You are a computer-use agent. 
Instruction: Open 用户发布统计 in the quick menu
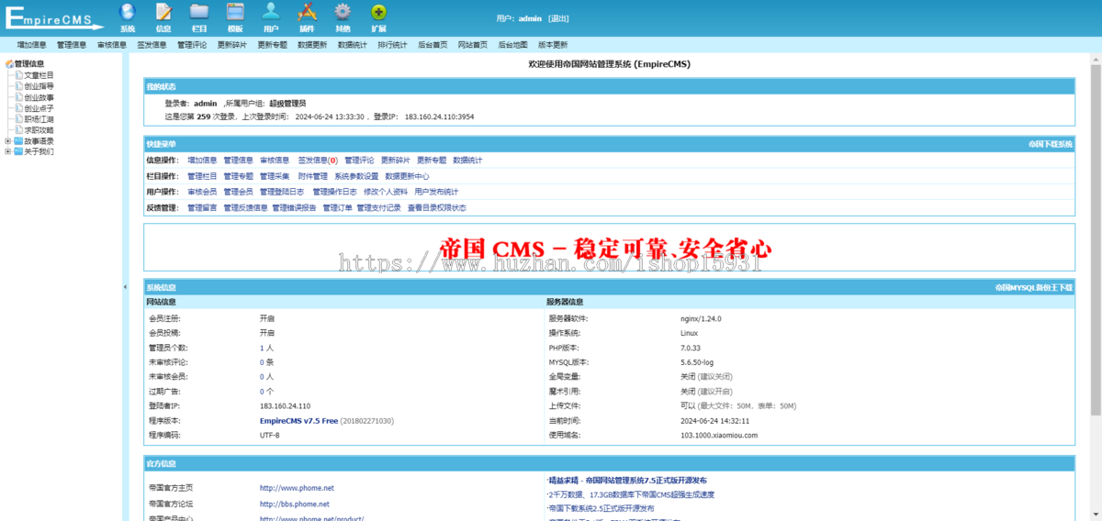[436, 192]
